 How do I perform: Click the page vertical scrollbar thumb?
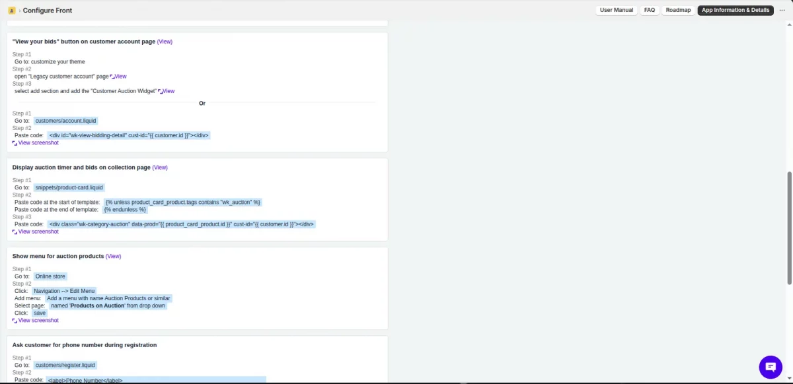[790, 228]
